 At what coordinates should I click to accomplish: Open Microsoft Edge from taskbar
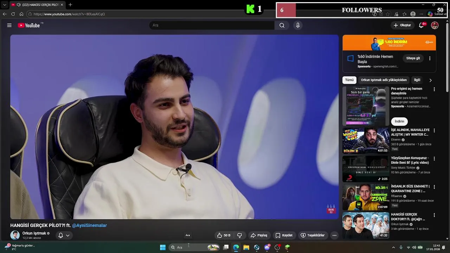(x=236, y=247)
